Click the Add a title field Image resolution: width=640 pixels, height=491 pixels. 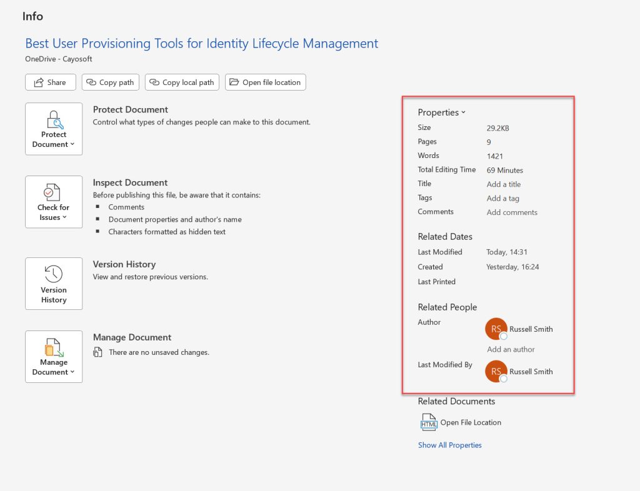coord(503,184)
